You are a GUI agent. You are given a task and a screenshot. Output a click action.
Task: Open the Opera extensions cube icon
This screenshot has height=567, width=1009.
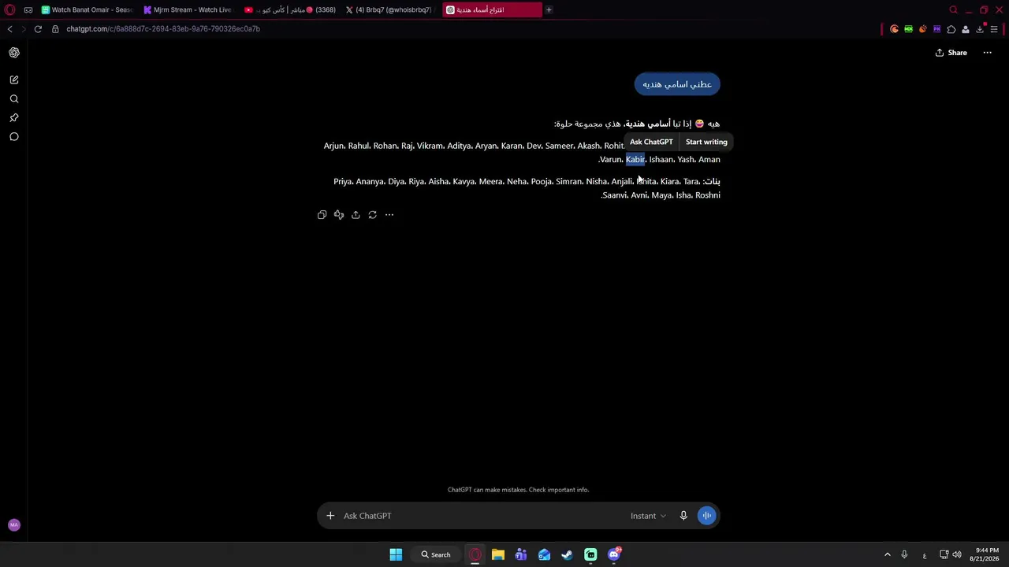point(951,29)
